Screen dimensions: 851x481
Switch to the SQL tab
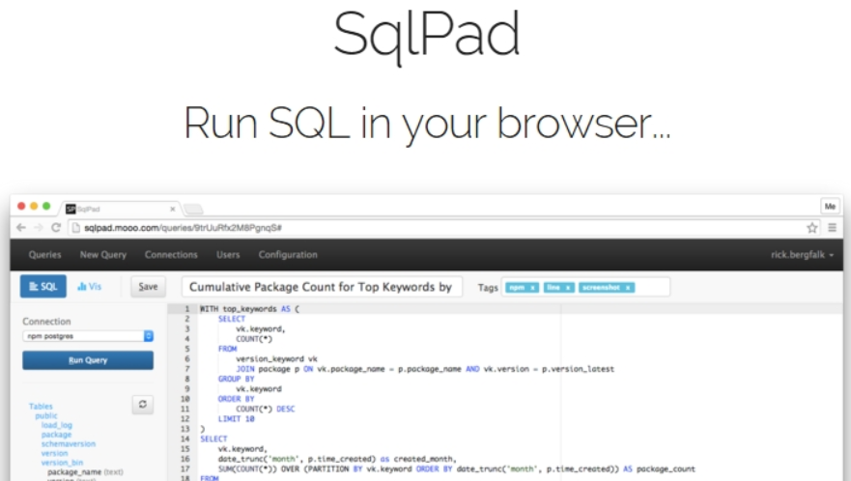pyautogui.click(x=43, y=287)
